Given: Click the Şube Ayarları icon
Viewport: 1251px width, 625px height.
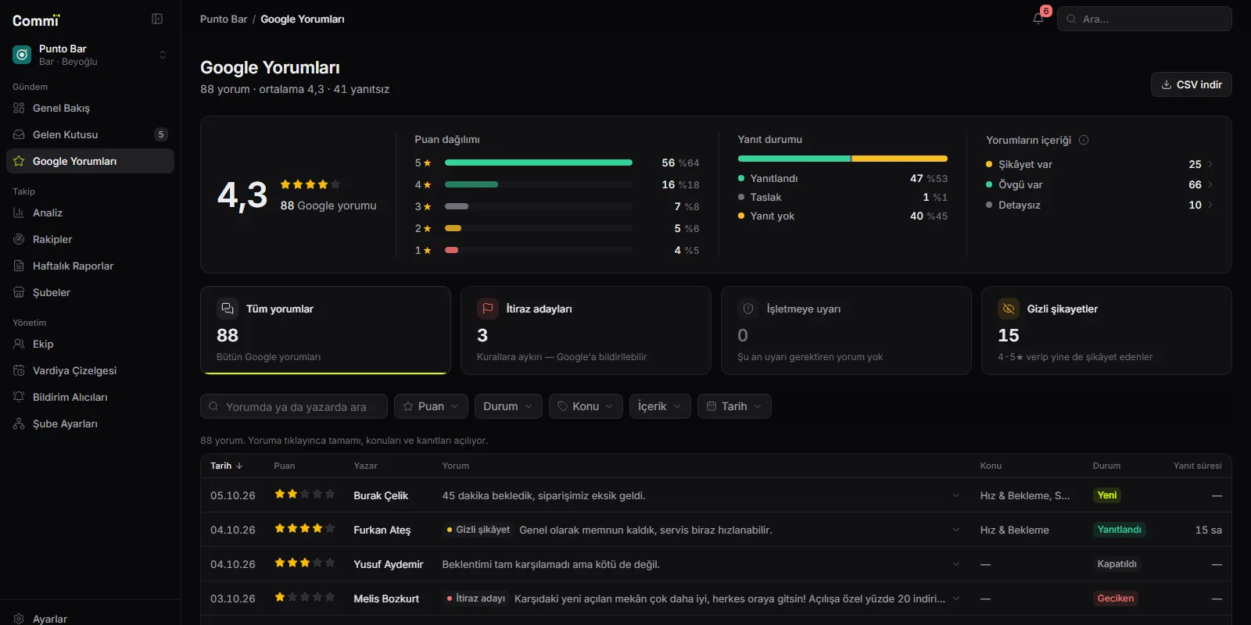Looking at the screenshot, I should 19,423.
